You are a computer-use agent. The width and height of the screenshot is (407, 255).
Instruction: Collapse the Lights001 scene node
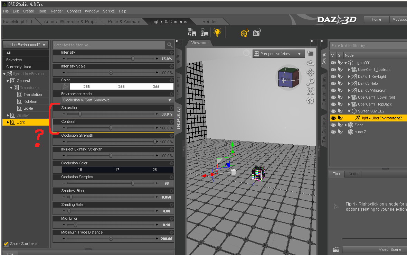point(346,63)
